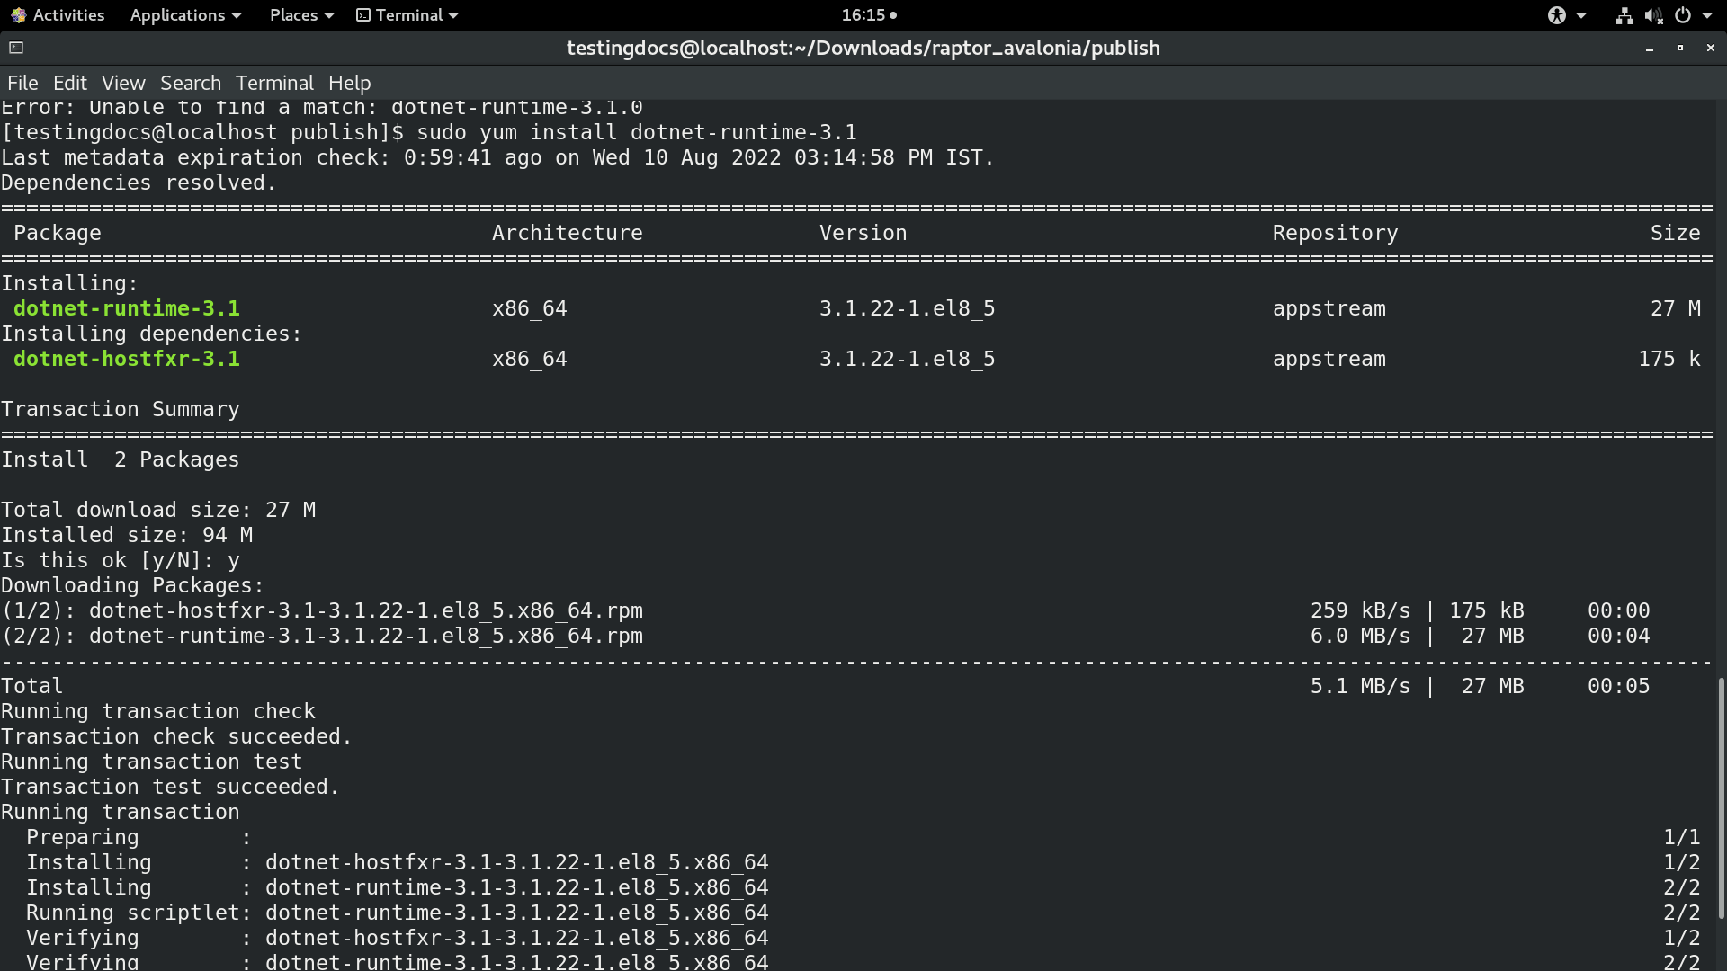Open the Terminal menu in the menu bar
The image size is (1727, 971).
click(x=274, y=83)
